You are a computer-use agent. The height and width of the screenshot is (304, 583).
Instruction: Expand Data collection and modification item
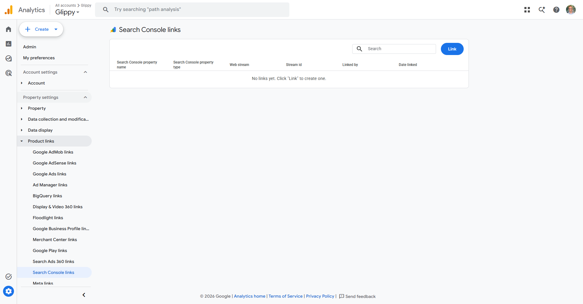pyautogui.click(x=22, y=119)
